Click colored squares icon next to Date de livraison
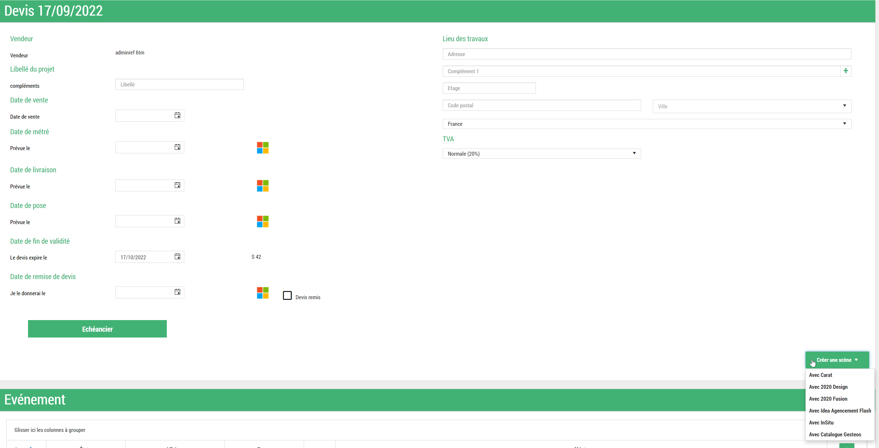Image resolution: width=879 pixels, height=448 pixels. (x=263, y=186)
